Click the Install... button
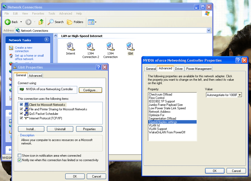Screen dimensions: 251x181 tap(31, 129)
